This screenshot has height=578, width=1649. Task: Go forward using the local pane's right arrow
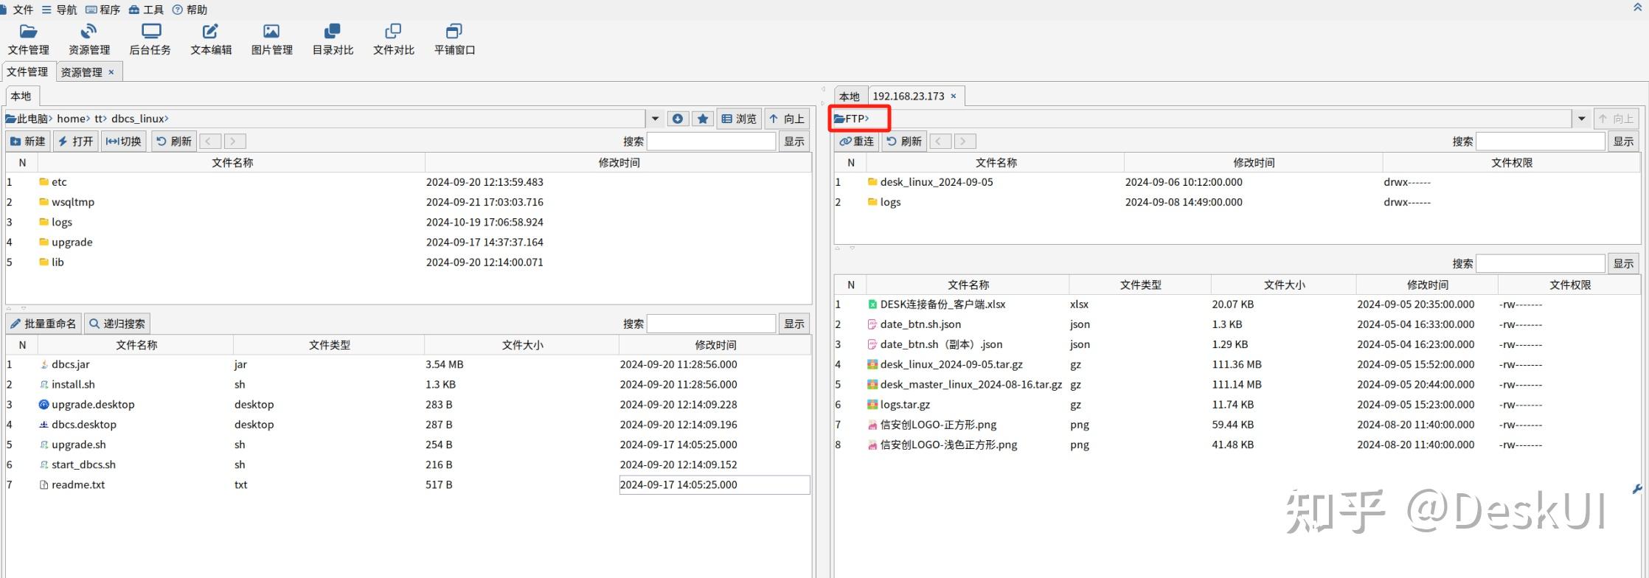click(x=235, y=142)
